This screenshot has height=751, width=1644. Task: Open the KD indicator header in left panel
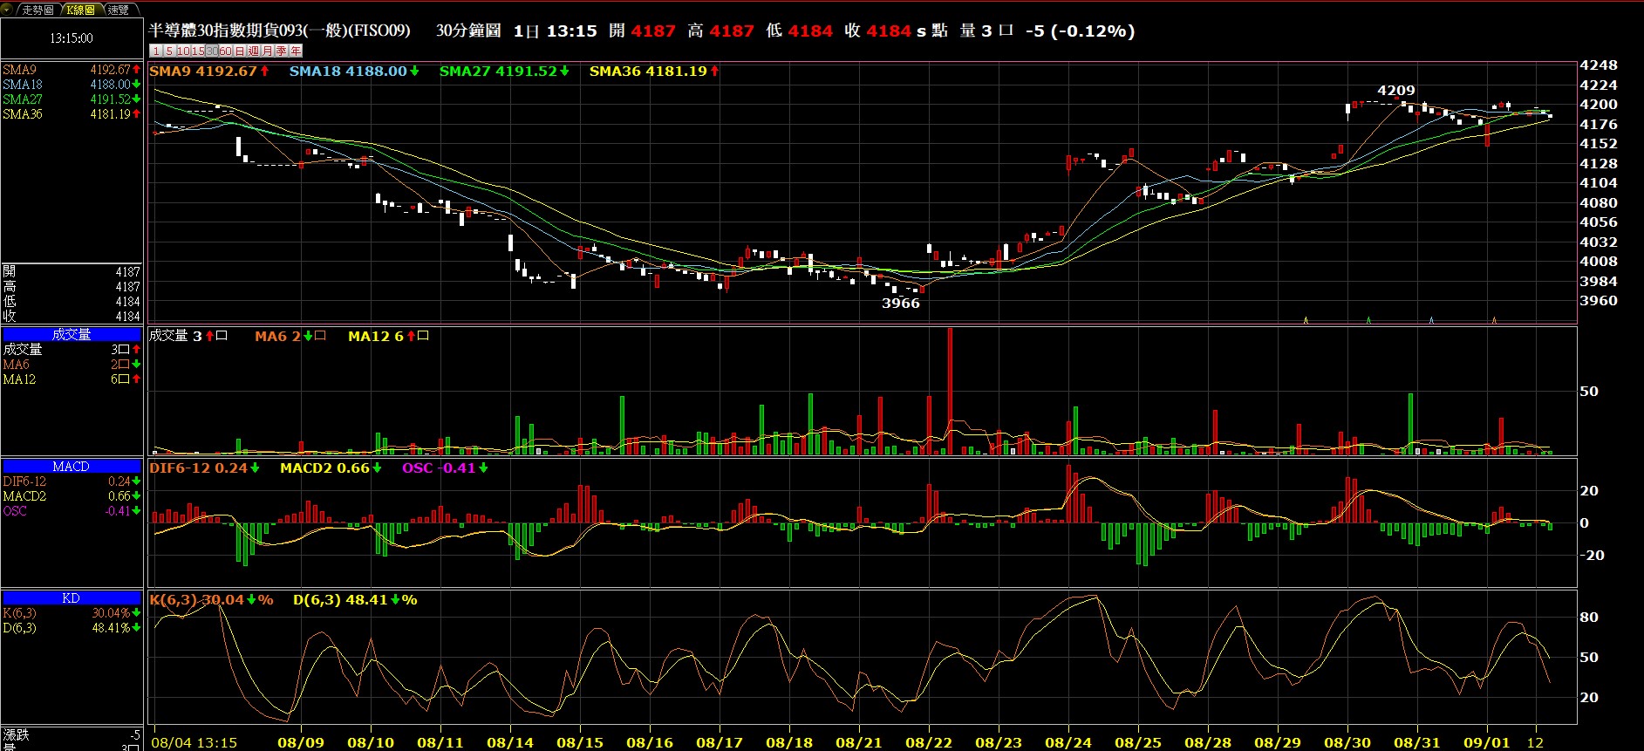pos(72,597)
